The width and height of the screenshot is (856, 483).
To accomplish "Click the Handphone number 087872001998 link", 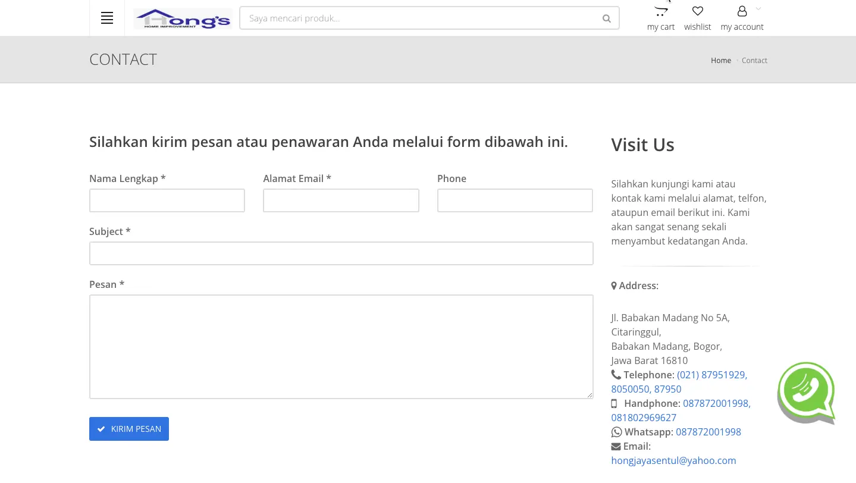I will pos(716,403).
